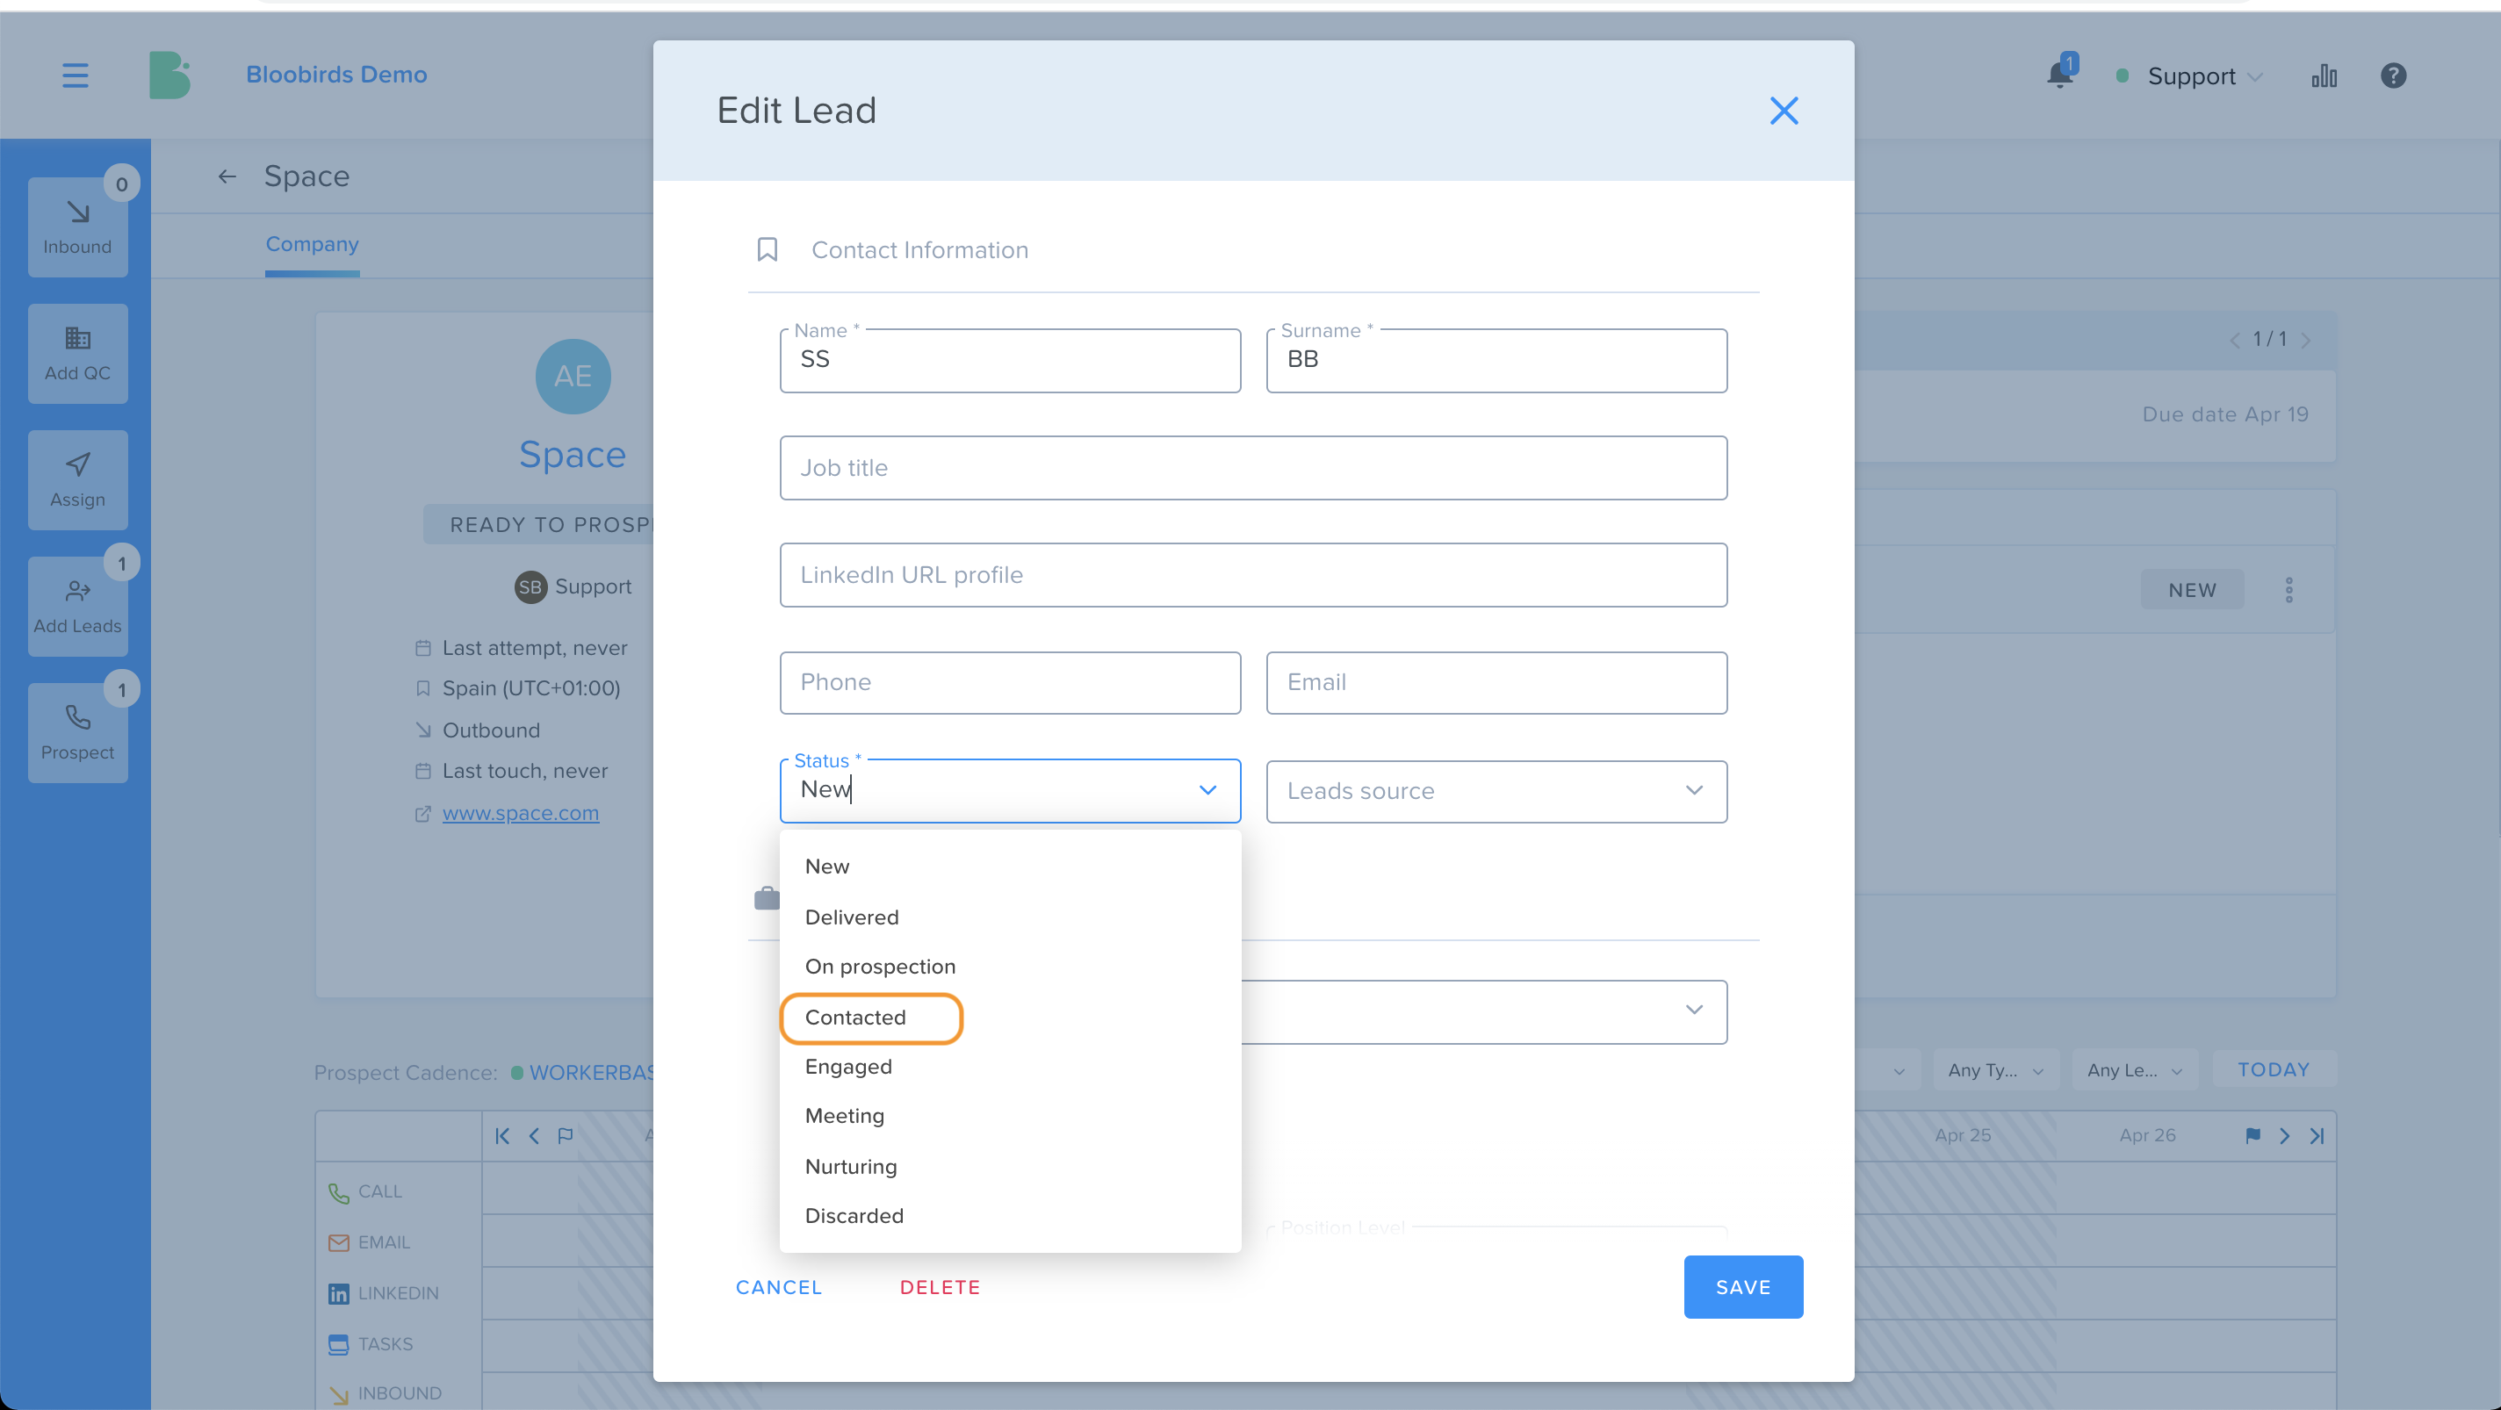
Task: Click the outlined flag icon in timeline
Action: 565,1135
